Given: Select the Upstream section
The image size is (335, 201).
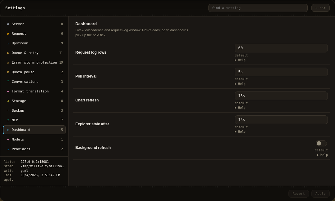Looking at the screenshot, I should tap(34, 43).
